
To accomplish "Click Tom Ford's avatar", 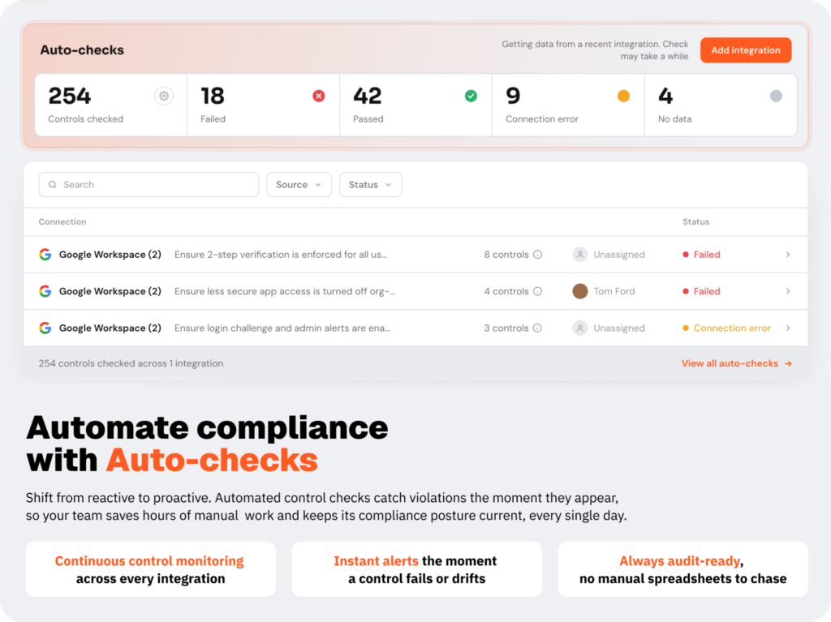I will pos(580,291).
